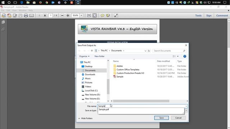The image size is (230, 129).
Task: Click the This PC breadcrumb segment
Action: tap(104, 51)
